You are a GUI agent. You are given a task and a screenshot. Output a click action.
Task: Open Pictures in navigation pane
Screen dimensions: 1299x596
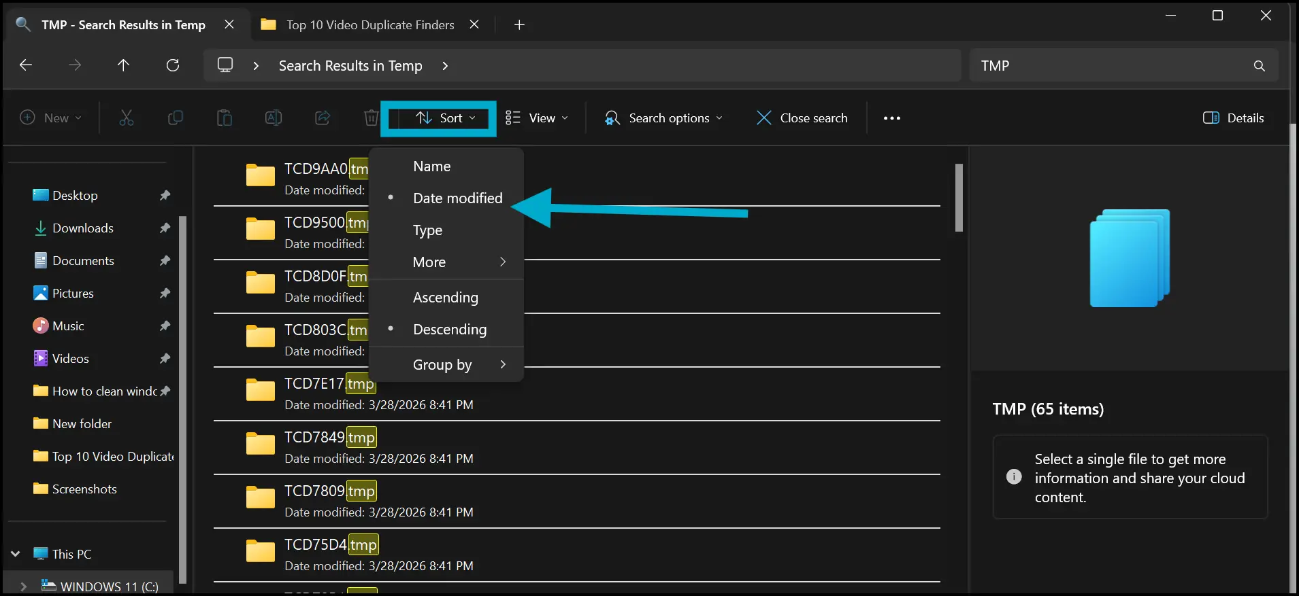[73, 294]
